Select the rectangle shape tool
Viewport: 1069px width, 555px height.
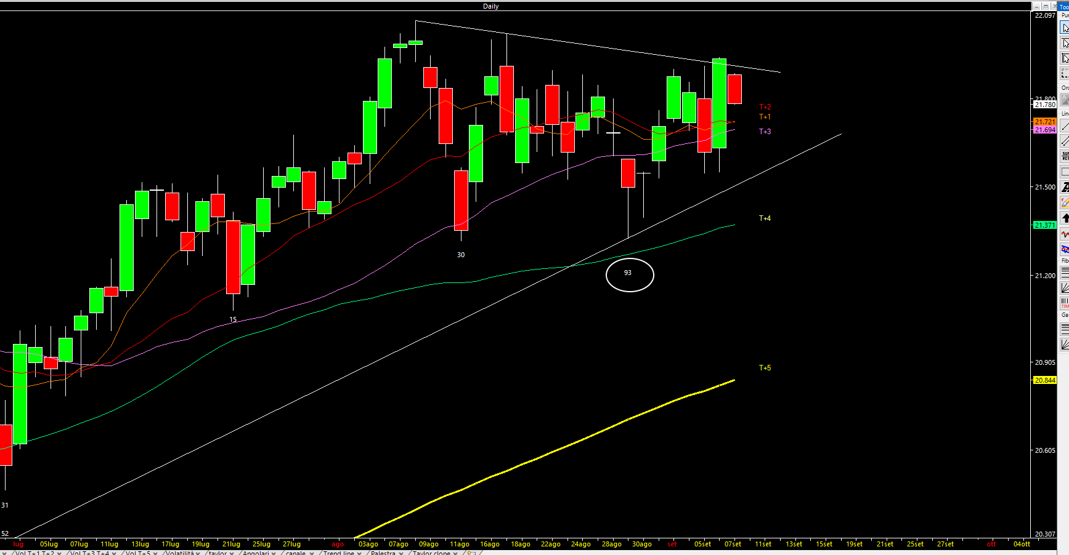tap(1065, 172)
